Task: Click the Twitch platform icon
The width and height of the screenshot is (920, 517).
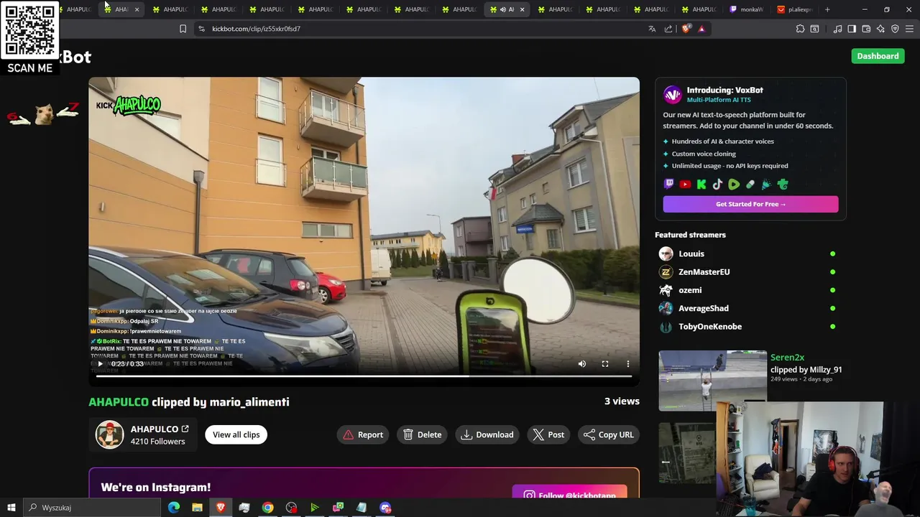Action: (x=668, y=185)
